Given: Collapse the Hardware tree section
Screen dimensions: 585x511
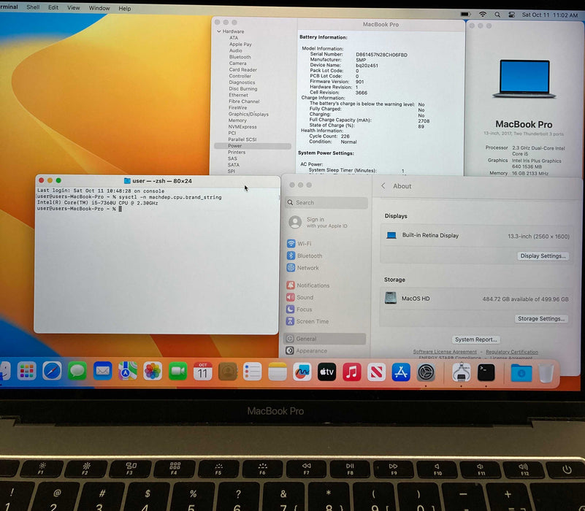Looking at the screenshot, I should [x=218, y=31].
